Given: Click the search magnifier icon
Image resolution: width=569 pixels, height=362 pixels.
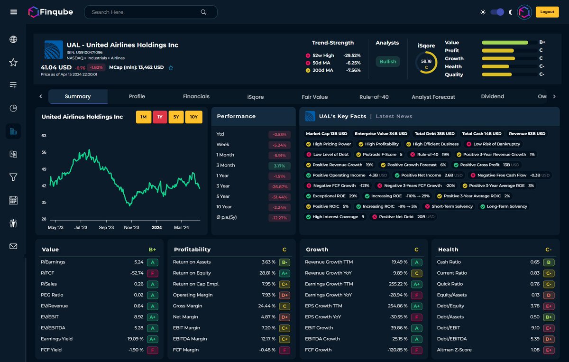Looking at the screenshot, I should [x=203, y=12].
